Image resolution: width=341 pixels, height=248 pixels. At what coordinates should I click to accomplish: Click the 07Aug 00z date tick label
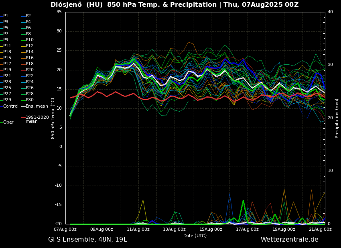[x=65, y=230]
